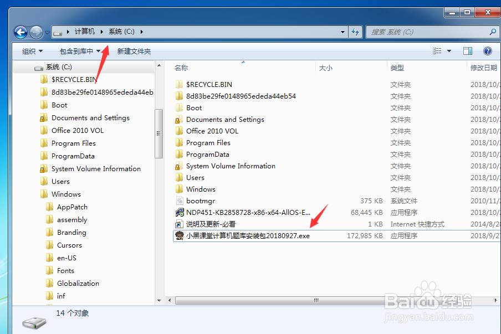Click 新建文件夹 button
The height and width of the screenshot is (334, 501).
pos(134,51)
